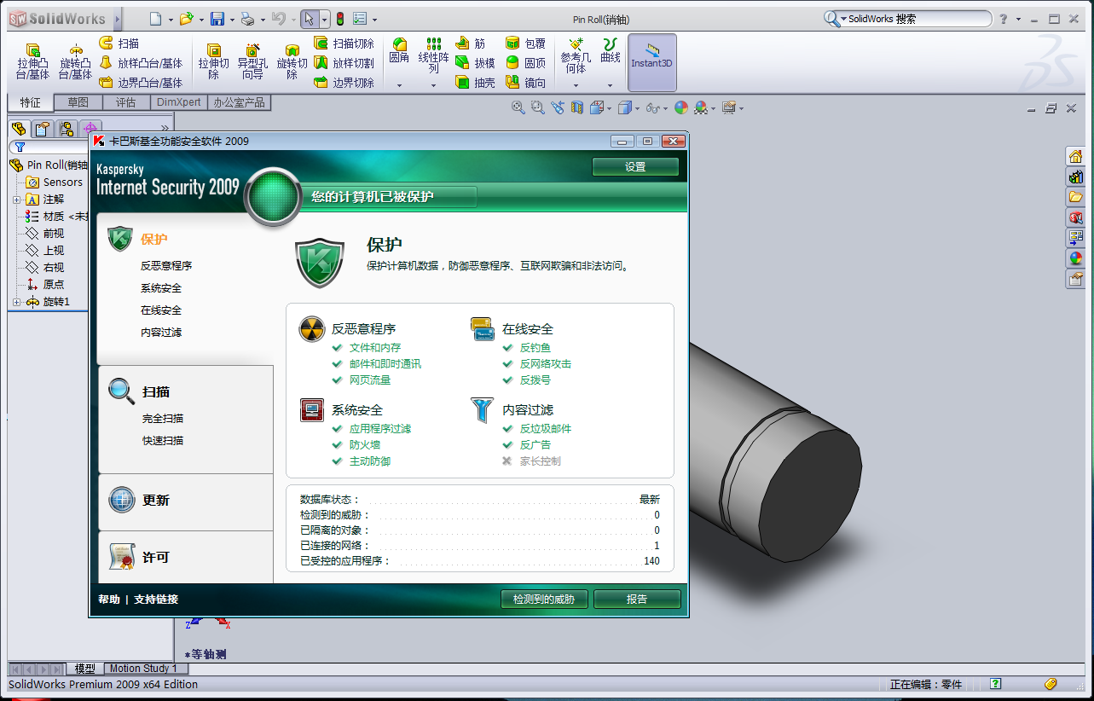
Task: Toggle 反钓鱼 anti-phishing in Kaspersky
Action: tap(535, 348)
